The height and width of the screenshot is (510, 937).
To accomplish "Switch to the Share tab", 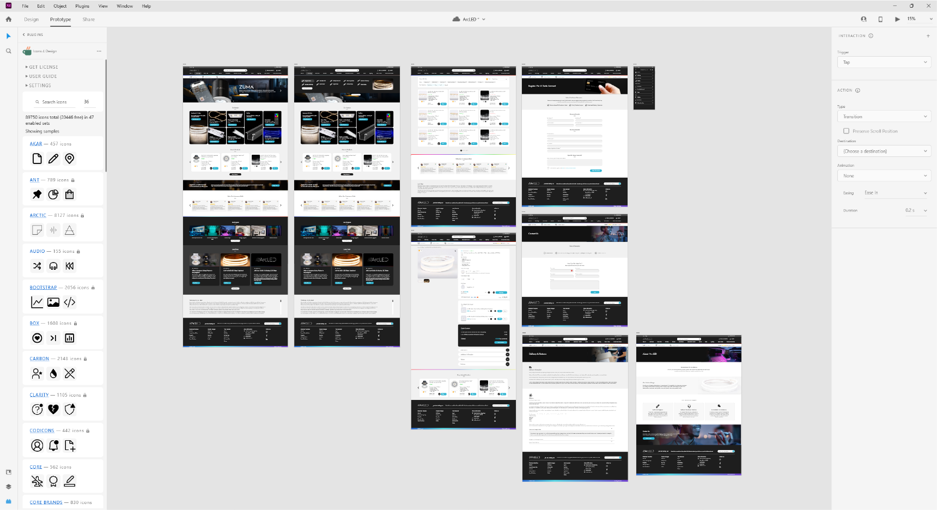I will tap(89, 19).
